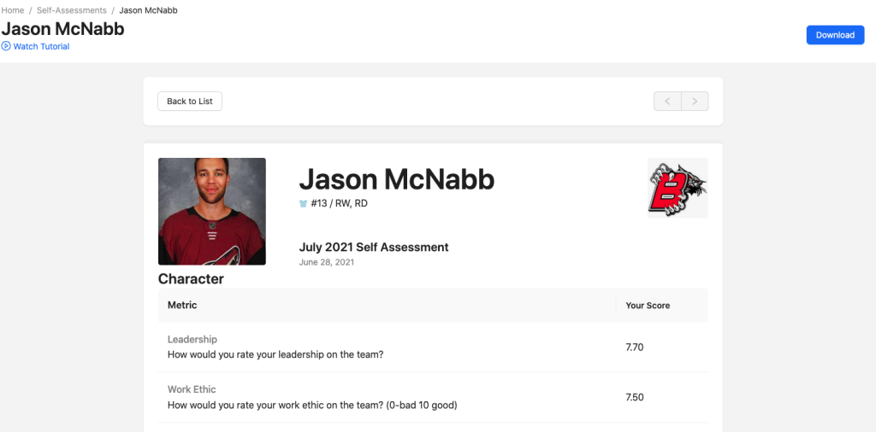Go to previous assessment using left chevron
This screenshot has width=876, height=432.
click(x=667, y=102)
